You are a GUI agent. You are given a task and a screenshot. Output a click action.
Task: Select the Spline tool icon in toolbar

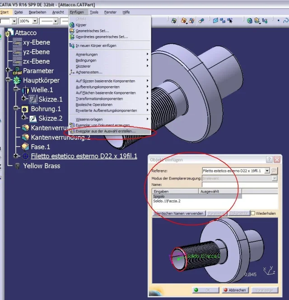(286, 20)
